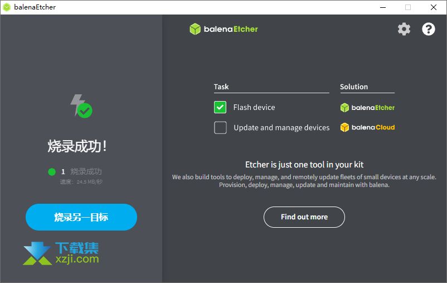Click the 烧录成功! heading
Viewport: 447px width, 283px height.
[77, 146]
